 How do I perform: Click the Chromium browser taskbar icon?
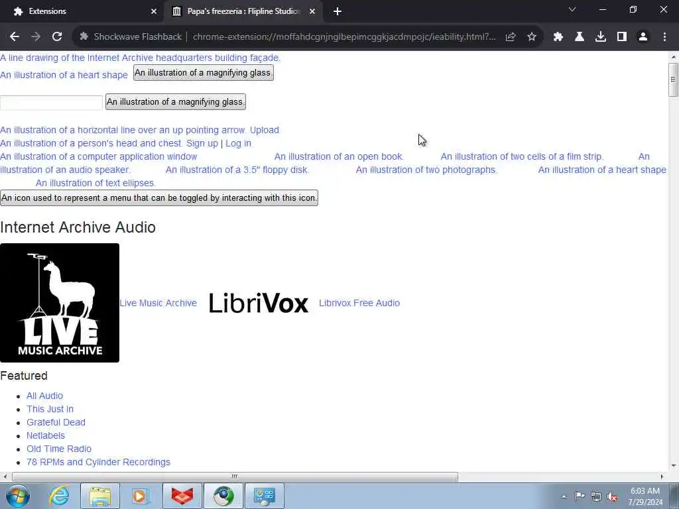223,496
